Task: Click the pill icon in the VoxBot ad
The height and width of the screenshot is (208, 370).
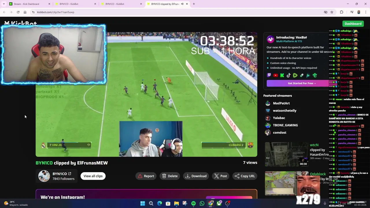Action: tap(302, 75)
